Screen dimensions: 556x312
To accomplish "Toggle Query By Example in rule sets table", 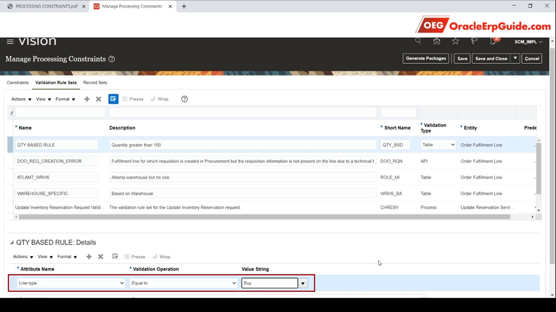I will click(x=113, y=99).
